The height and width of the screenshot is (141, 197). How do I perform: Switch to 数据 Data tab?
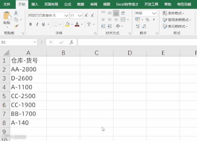tap(81, 4)
